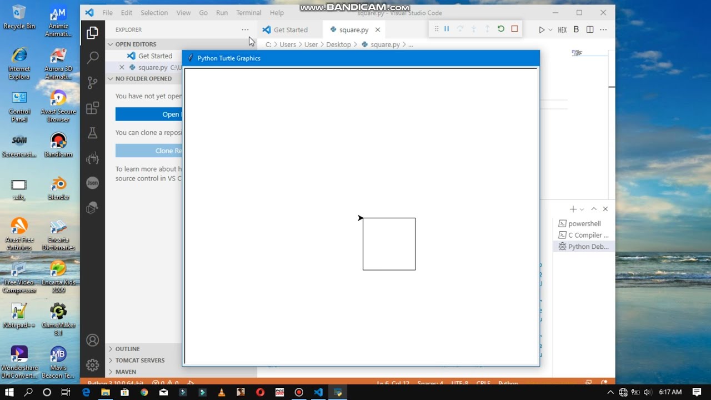
Task: Open the Testing flask view
Action: click(x=92, y=133)
